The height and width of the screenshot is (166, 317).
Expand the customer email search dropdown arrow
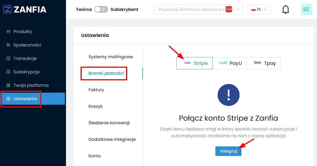point(238,10)
